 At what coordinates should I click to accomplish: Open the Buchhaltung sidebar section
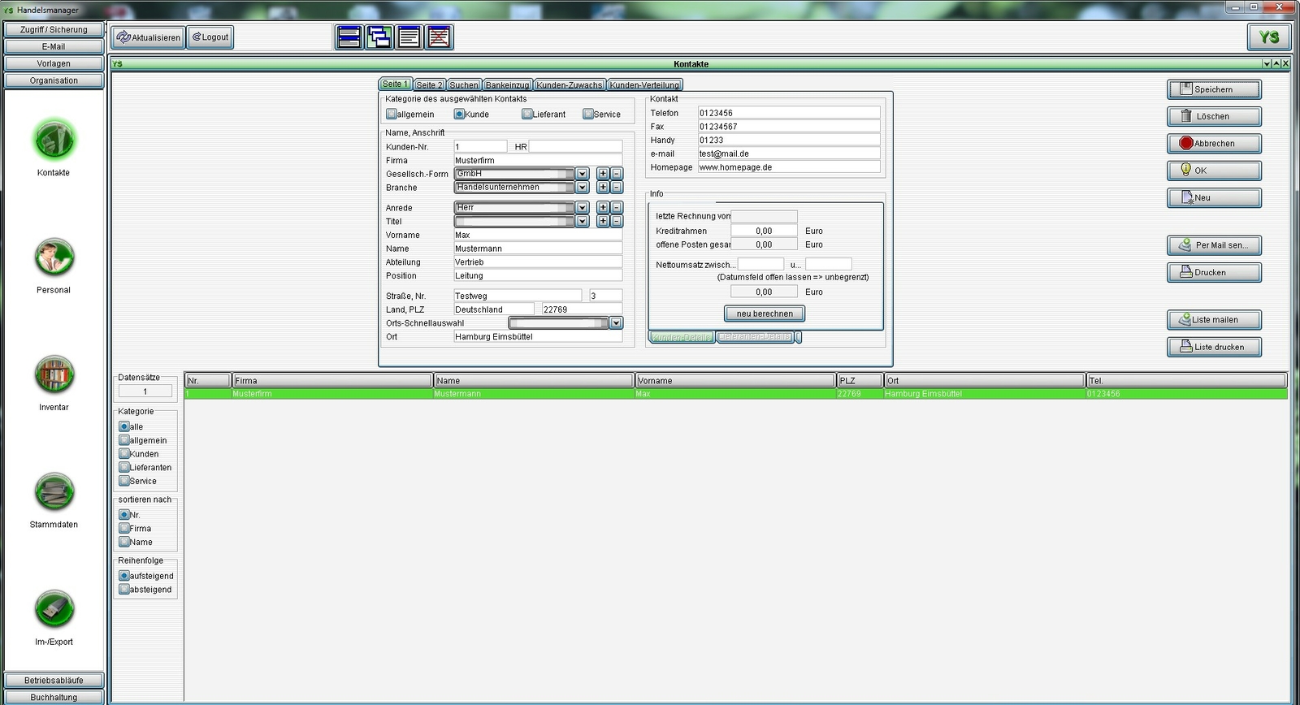(54, 697)
